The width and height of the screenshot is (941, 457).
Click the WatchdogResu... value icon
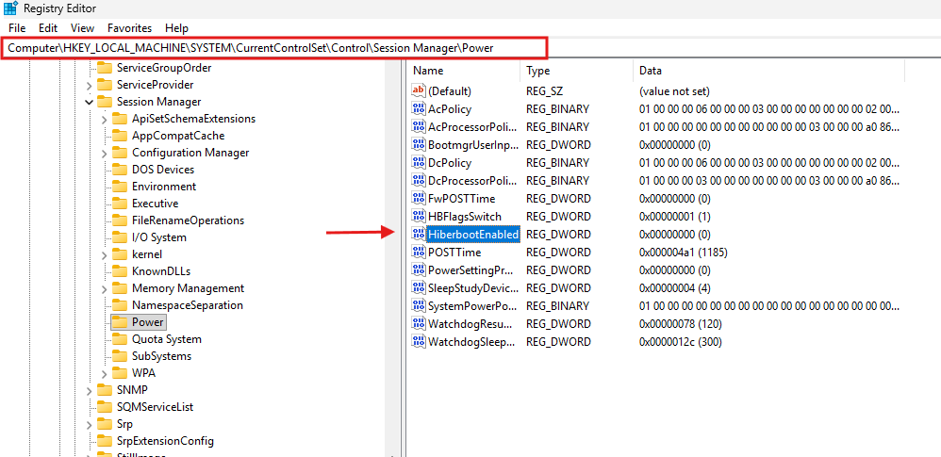(419, 324)
